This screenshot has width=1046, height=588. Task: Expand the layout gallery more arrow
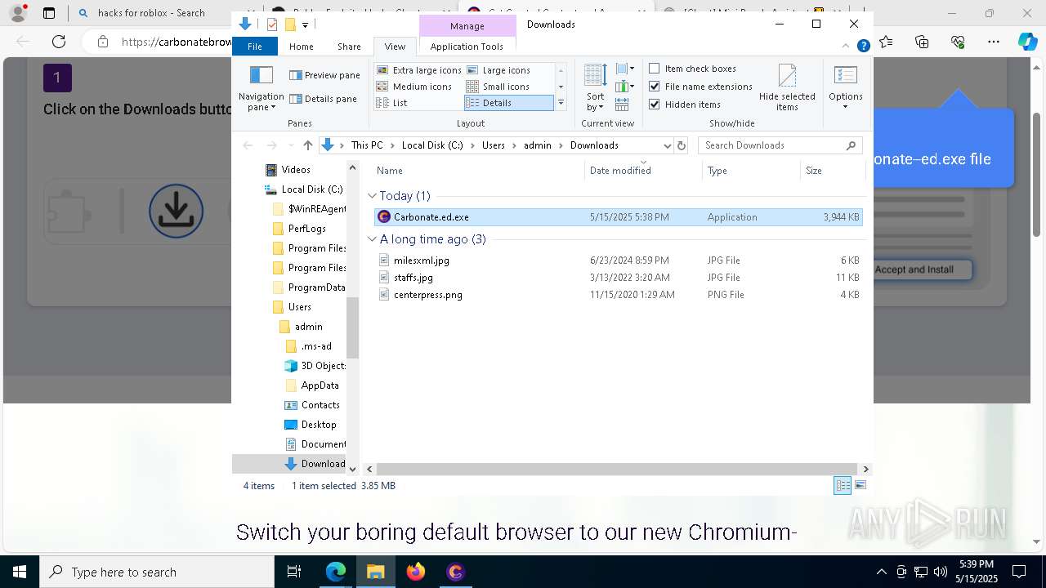[x=561, y=103]
